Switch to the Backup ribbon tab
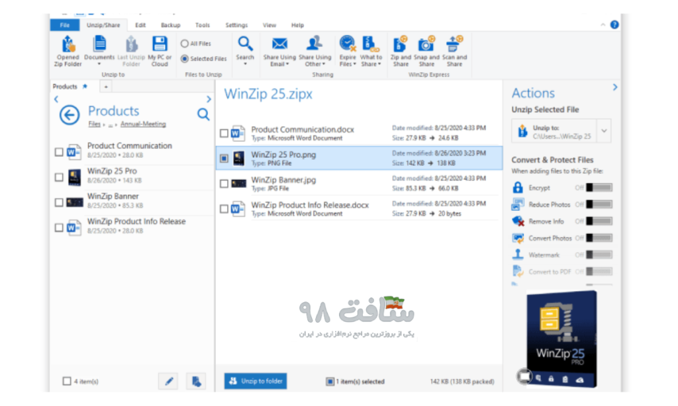 [170, 24]
